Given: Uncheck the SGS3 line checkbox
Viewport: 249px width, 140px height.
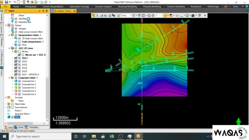Looking at the screenshot, I should click(x=19, y=65).
